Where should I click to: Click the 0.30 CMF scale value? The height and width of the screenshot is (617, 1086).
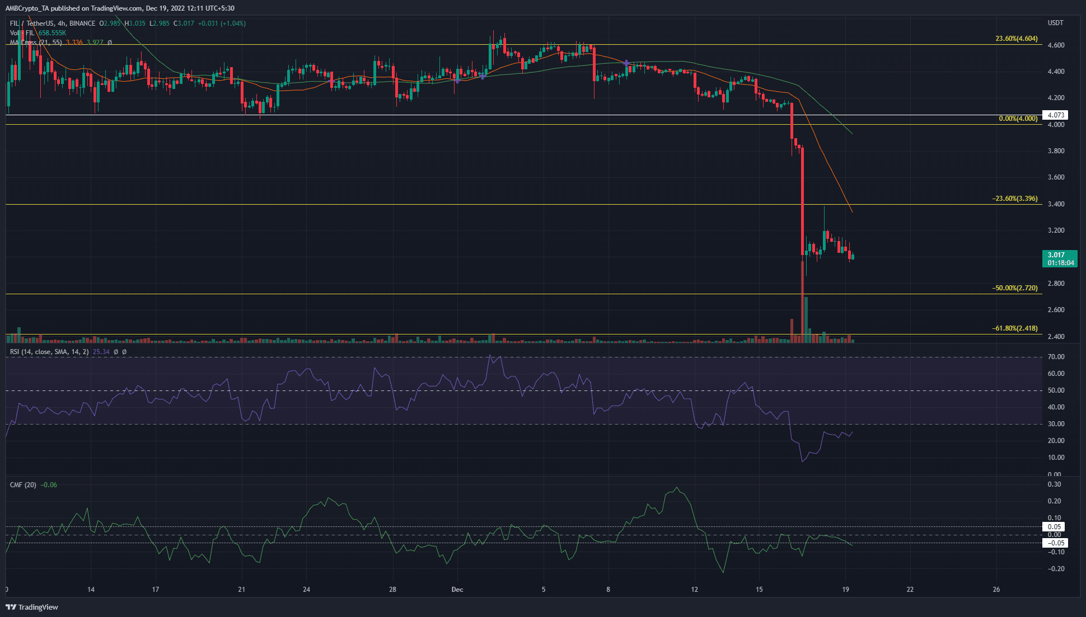coord(1055,485)
